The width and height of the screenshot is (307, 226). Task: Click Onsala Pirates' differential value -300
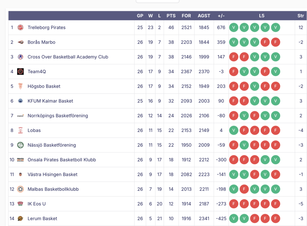221,160
